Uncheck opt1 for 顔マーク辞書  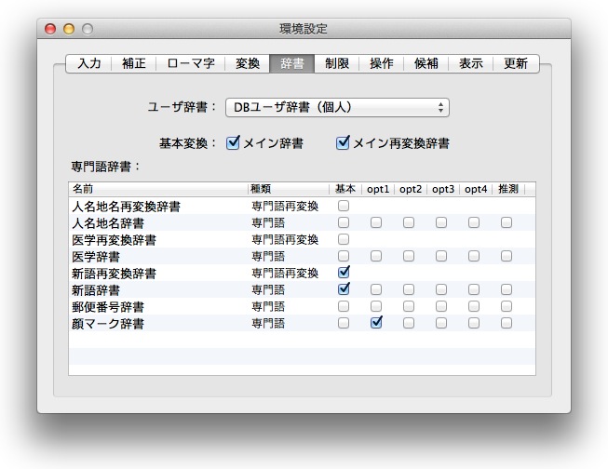point(376,323)
